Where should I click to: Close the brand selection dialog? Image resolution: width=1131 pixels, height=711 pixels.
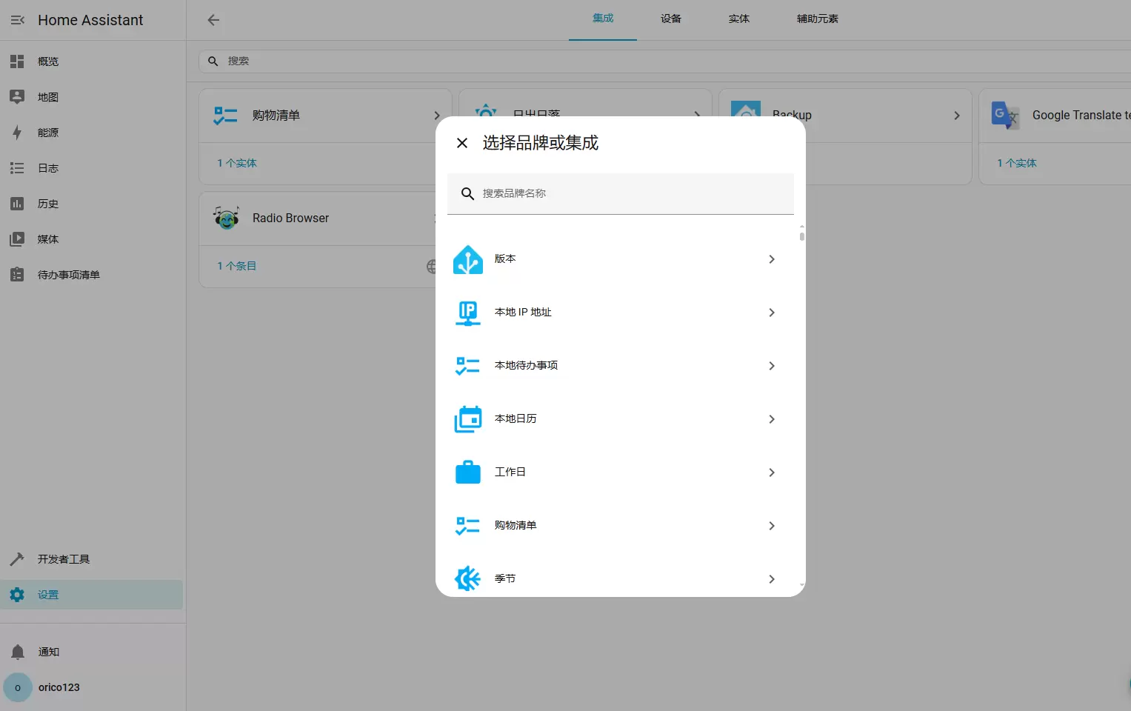click(462, 143)
